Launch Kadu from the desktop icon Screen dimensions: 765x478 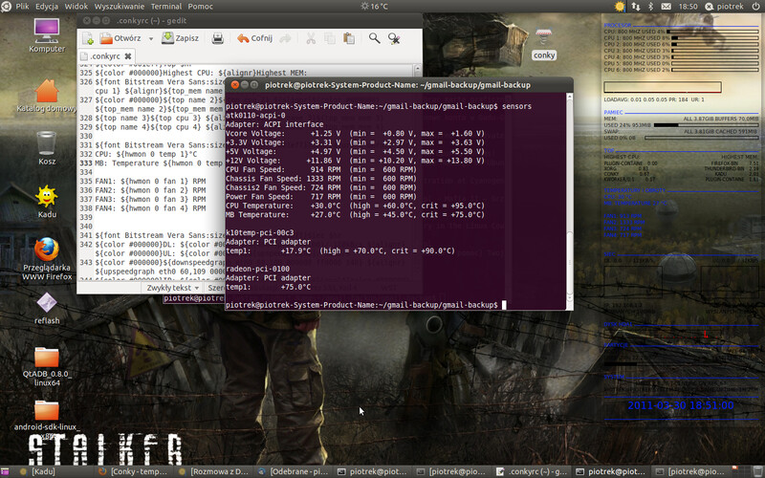tap(45, 196)
